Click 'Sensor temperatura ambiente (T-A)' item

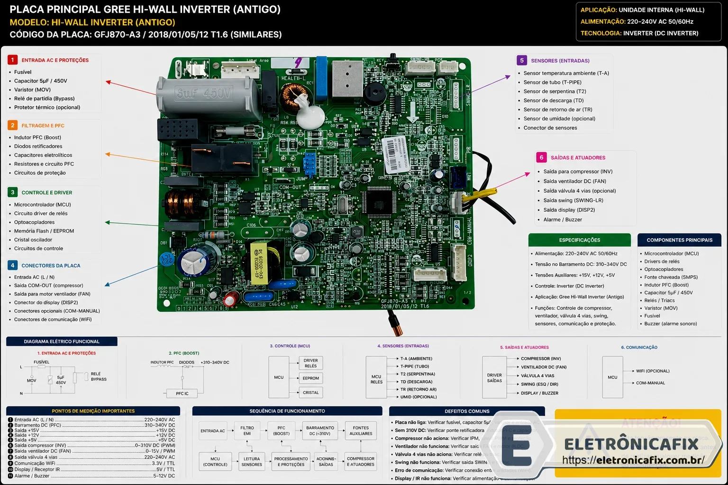[x=566, y=73]
